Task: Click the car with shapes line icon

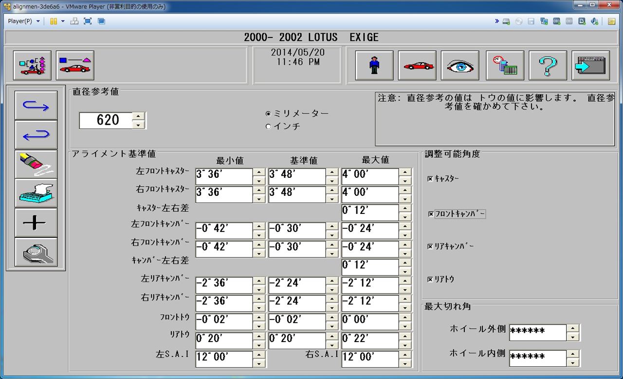Action: coord(75,65)
